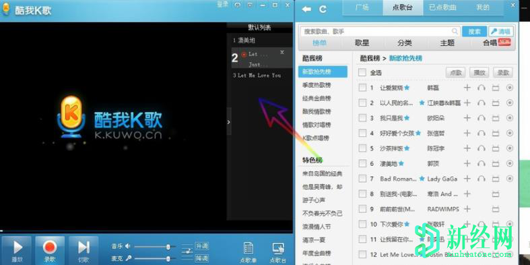Open the 点歌单 song list icon

pos(249,252)
